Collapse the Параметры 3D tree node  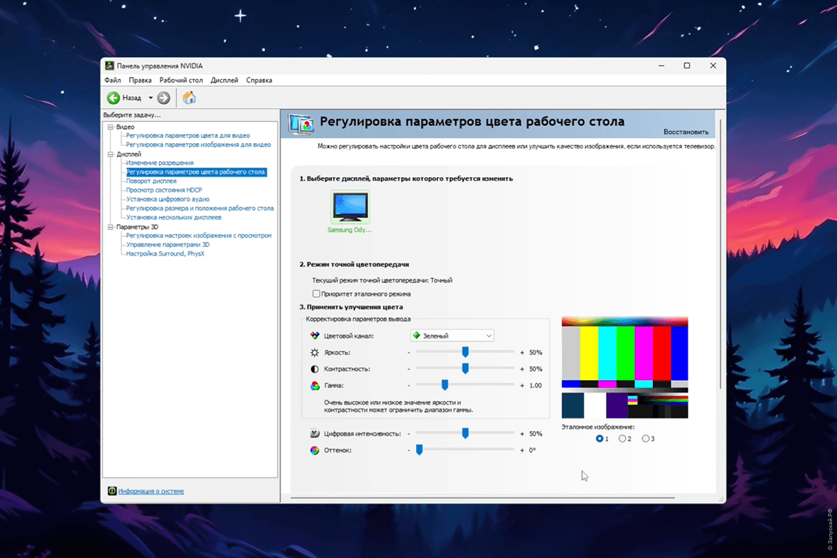point(110,227)
